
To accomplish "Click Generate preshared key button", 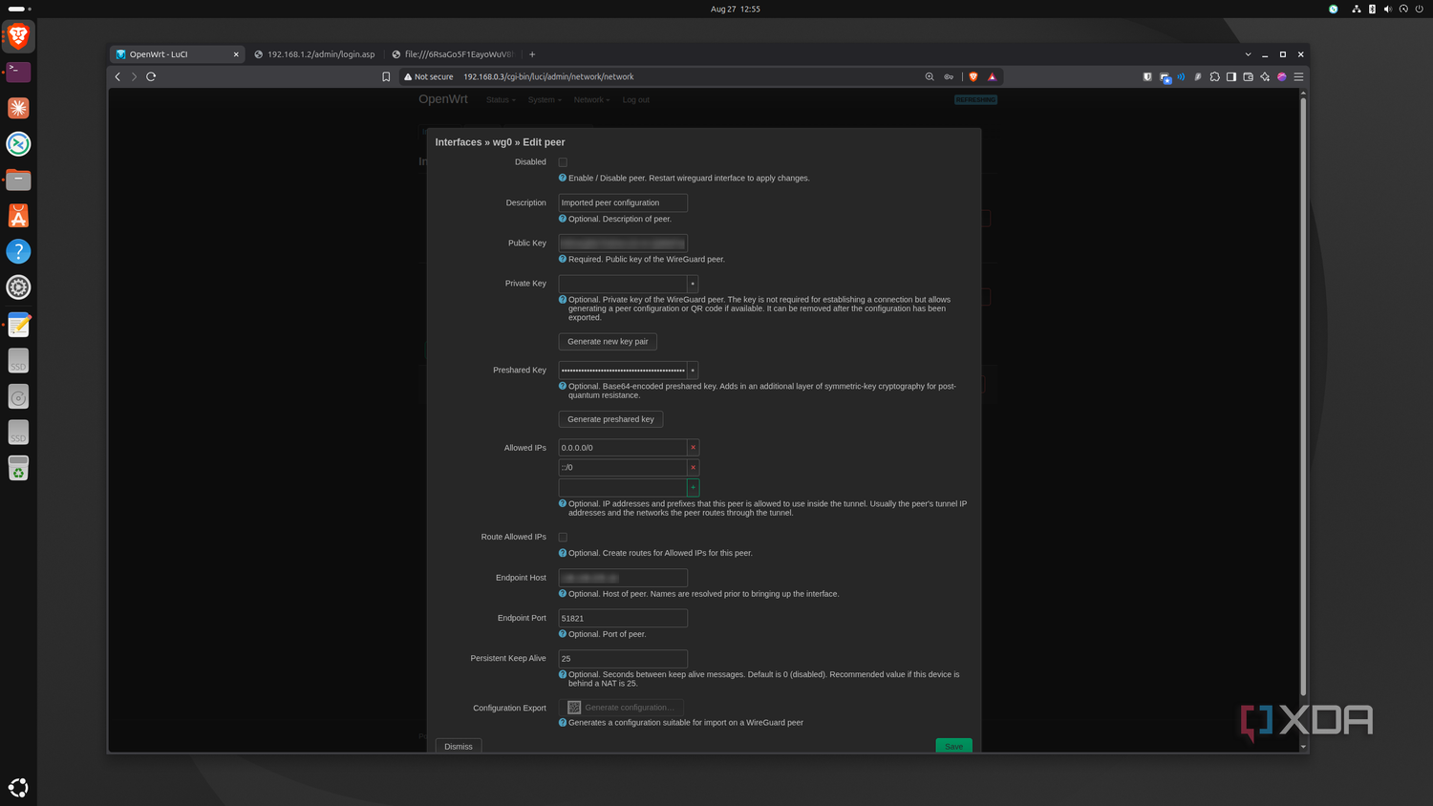I will 610,419.
